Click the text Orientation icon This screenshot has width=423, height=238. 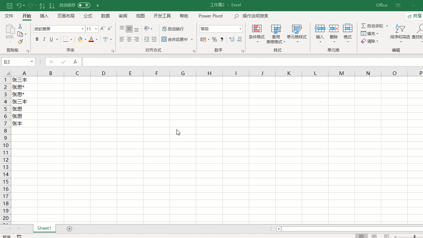tap(147, 29)
